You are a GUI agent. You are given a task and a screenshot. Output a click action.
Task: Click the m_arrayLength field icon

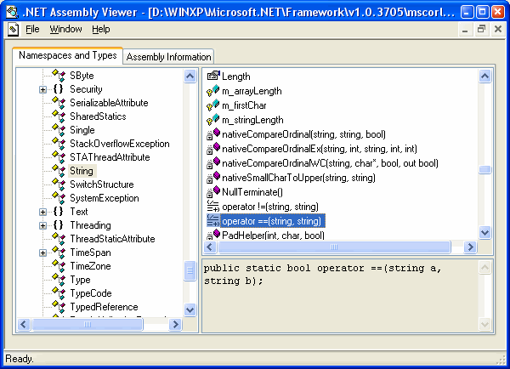click(213, 90)
